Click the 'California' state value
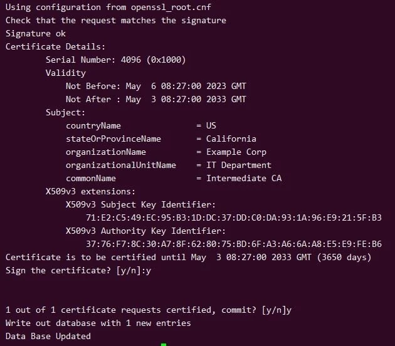Image resolution: width=395 pixels, height=346 pixels. point(231,139)
